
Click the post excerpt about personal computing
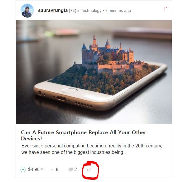pyautogui.click(x=92, y=149)
